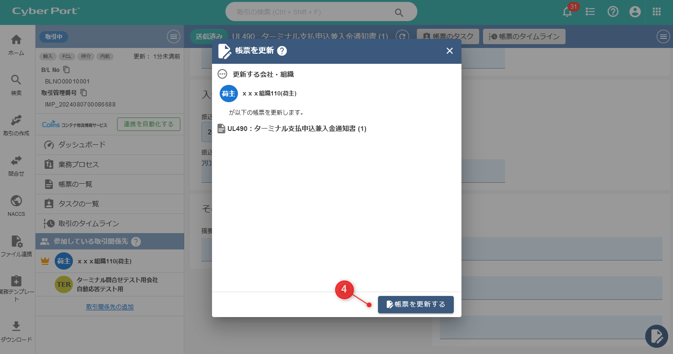Click the floating edit document icon
The image size is (673, 354).
coord(656,336)
